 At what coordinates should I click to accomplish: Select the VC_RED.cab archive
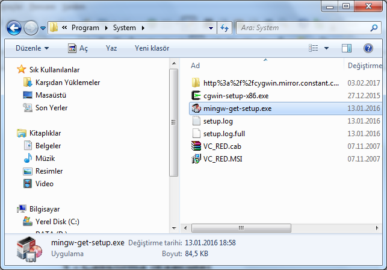[222, 146]
